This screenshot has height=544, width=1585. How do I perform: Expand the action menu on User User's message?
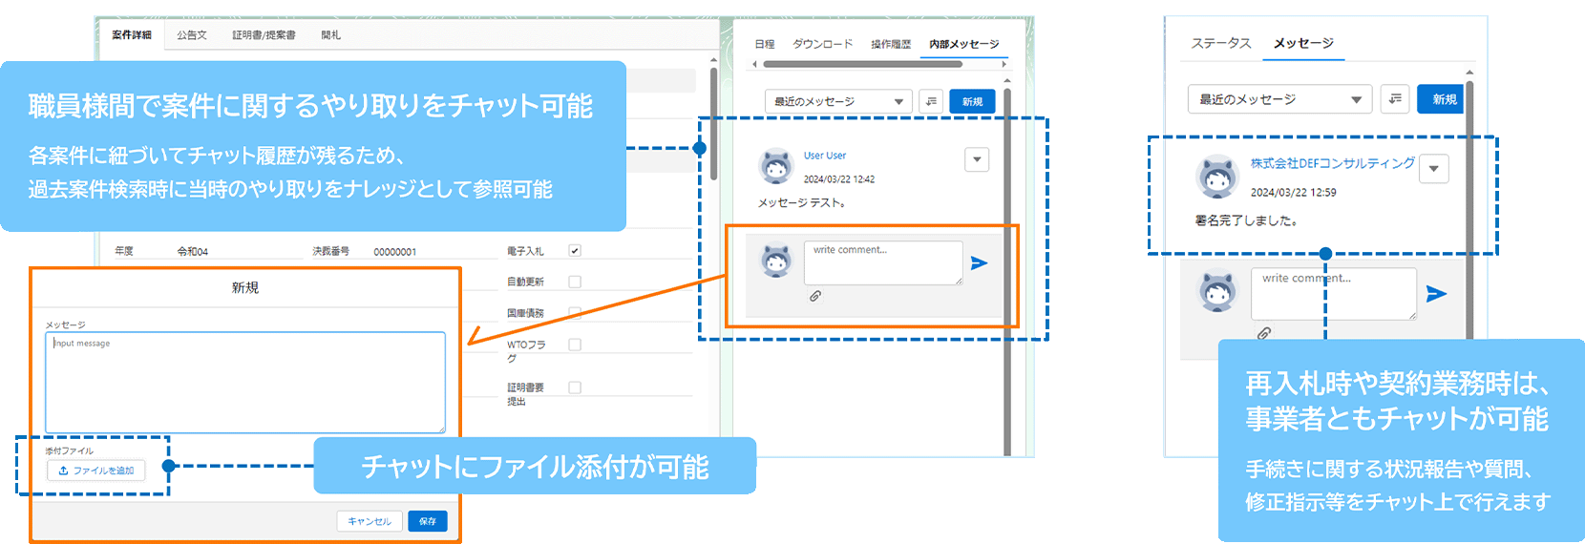coord(976,159)
